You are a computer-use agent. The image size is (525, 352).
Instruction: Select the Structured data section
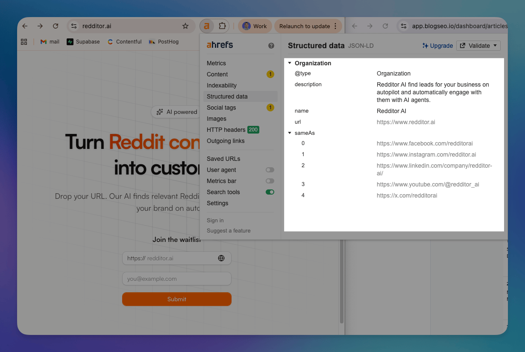tap(241, 96)
